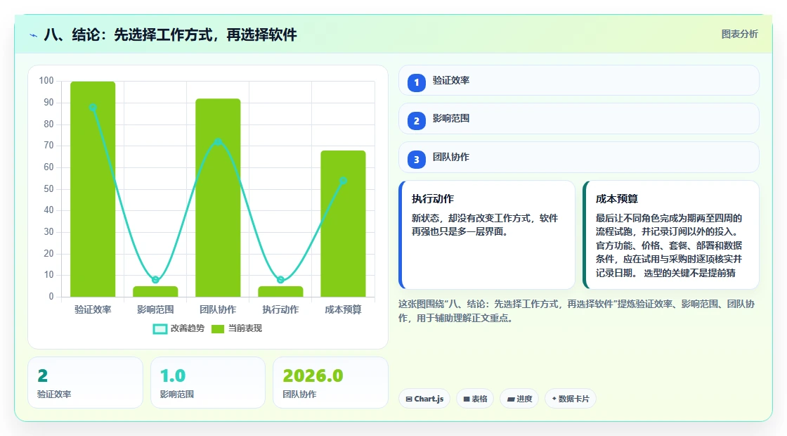Click the 团队协作 bar in chart
Screen dimensions: 787x436
218,198
